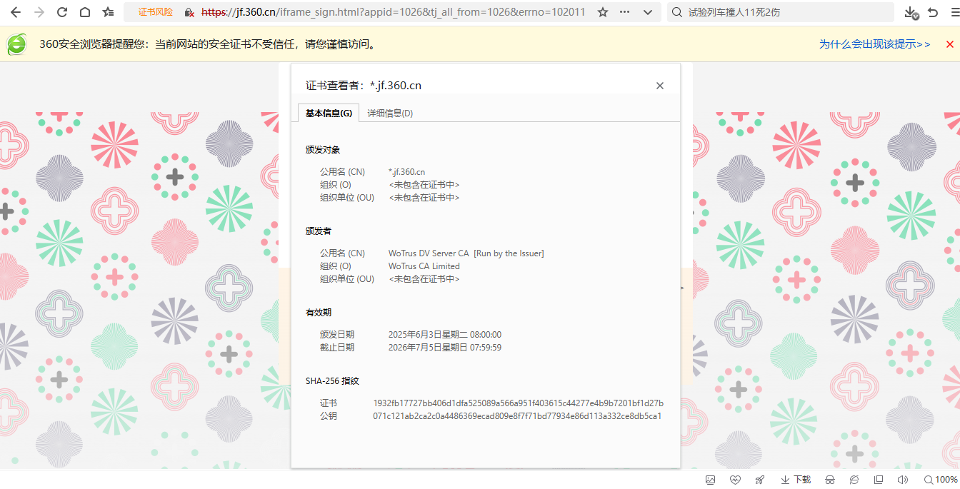Click the 颁发者 section heading
Image resolution: width=960 pixels, height=489 pixels.
pyautogui.click(x=319, y=231)
